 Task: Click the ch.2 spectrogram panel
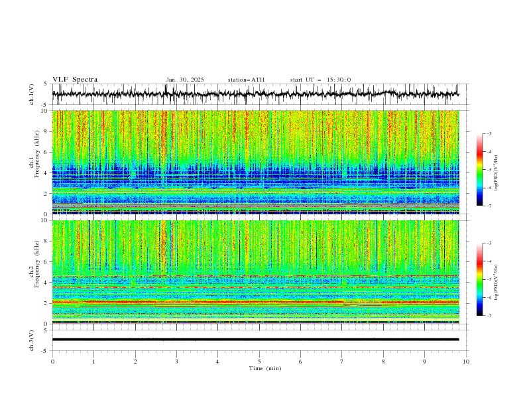pyautogui.click(x=255, y=272)
